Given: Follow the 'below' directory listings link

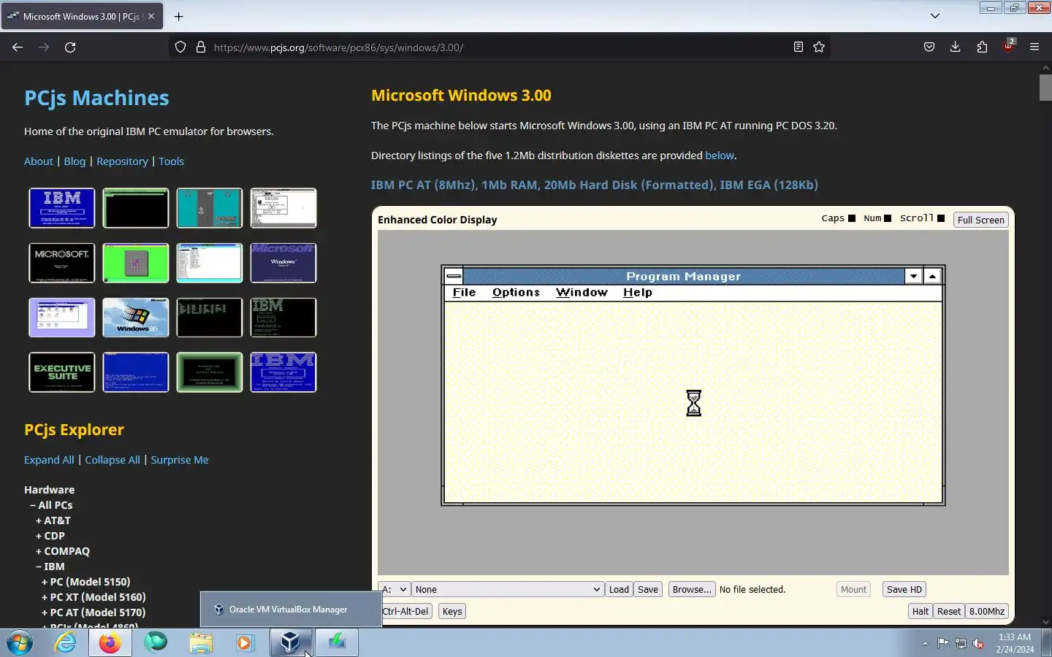Looking at the screenshot, I should 720,155.
